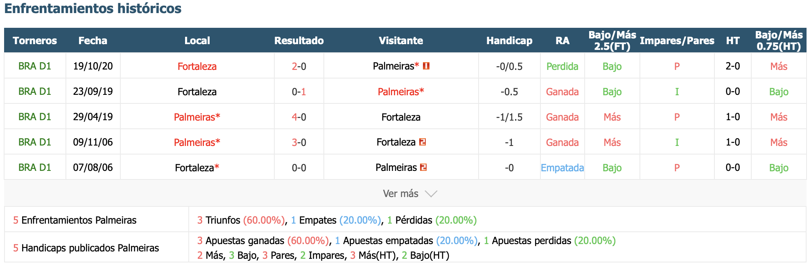Click the Empatada RA value
809x269 pixels.
pos(562,168)
